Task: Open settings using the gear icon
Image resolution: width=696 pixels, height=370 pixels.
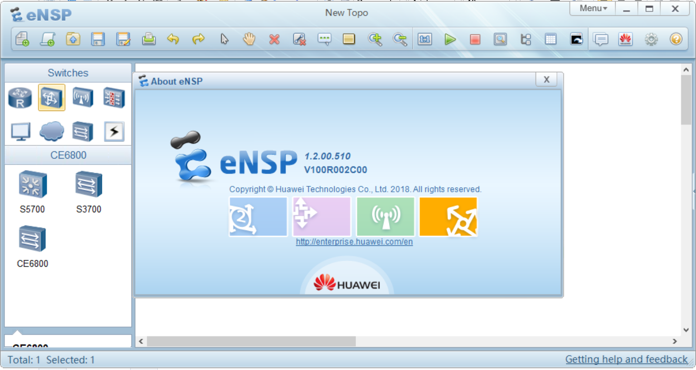Action: point(651,39)
